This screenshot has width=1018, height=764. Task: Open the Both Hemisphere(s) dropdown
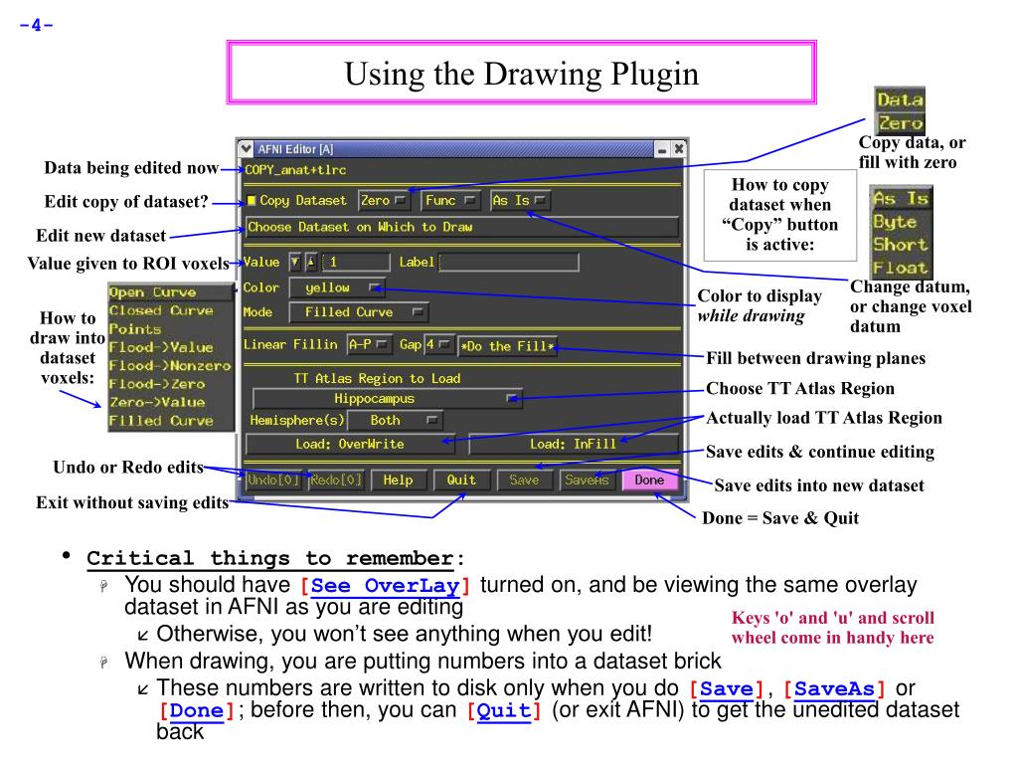click(x=396, y=421)
